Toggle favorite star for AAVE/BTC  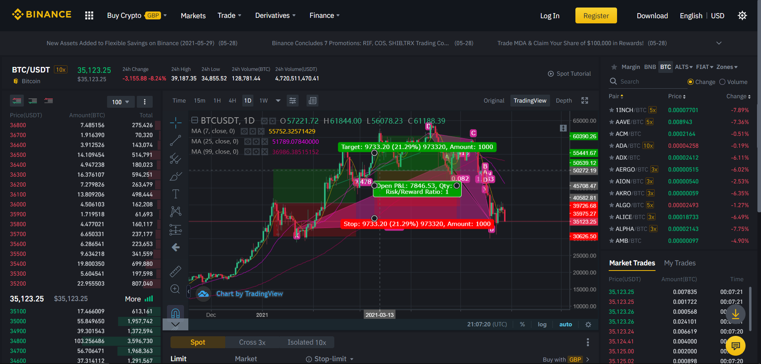tap(611, 122)
